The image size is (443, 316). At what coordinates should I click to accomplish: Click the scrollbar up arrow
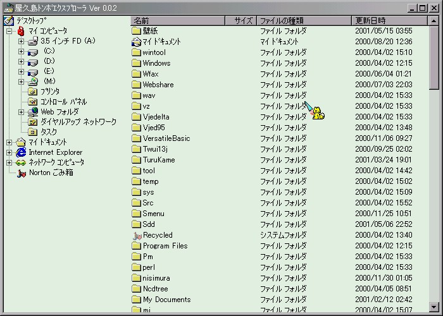coord(434,21)
